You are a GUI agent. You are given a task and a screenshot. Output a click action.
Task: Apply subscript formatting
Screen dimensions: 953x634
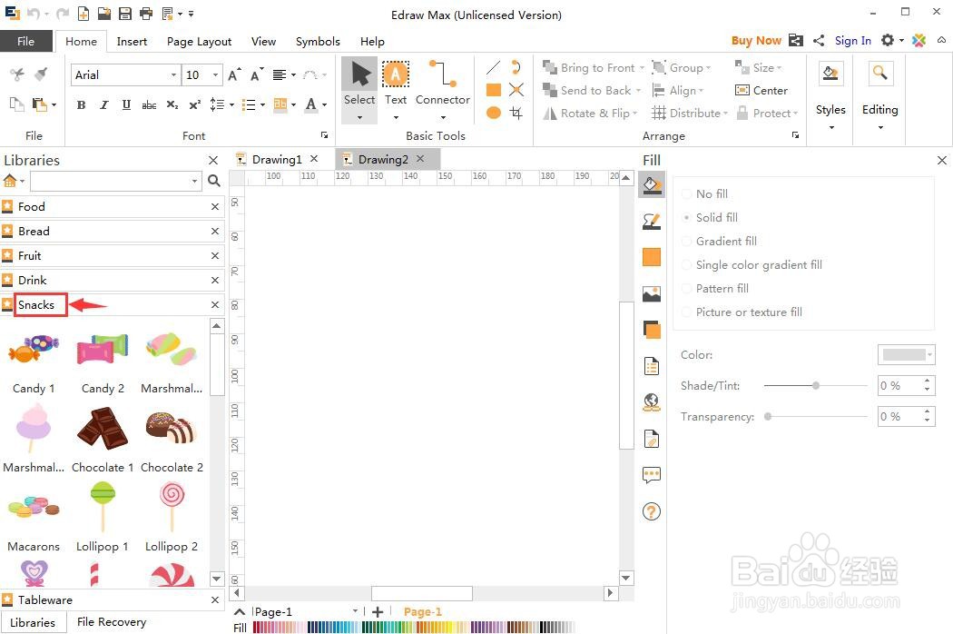click(x=172, y=104)
